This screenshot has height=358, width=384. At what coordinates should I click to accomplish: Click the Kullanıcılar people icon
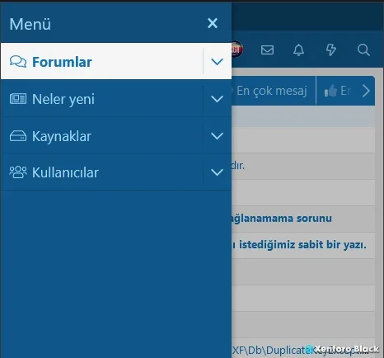tap(18, 172)
